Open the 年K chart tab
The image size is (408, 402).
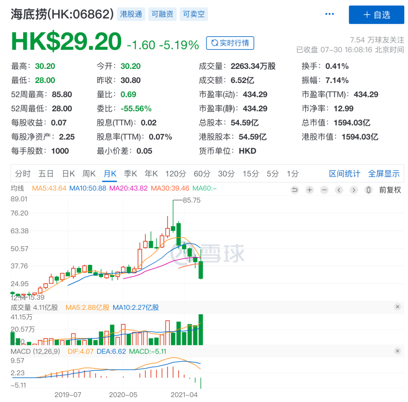[151, 173]
